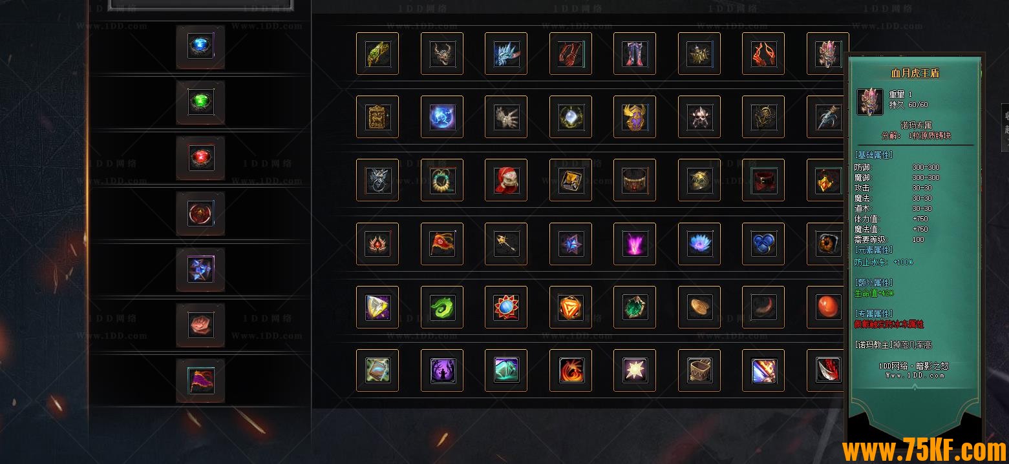Select the blue gem in the left column

pyautogui.click(x=200, y=46)
